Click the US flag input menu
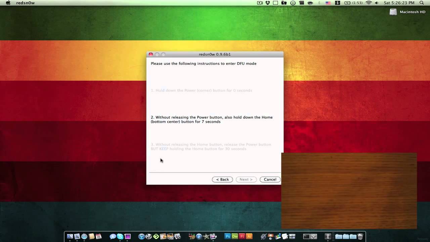Viewport: 430px width, 242px height. [328, 3]
